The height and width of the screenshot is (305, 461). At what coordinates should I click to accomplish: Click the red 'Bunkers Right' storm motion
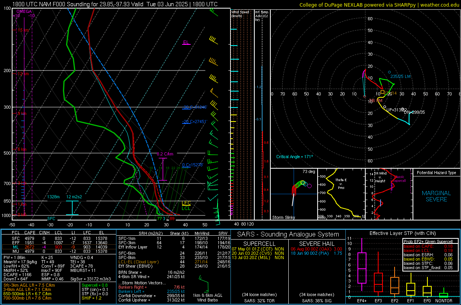[152, 287]
